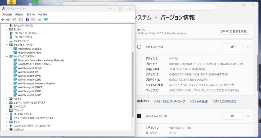
Task: Click the ソフトウェア デバイス category icon
Action: pos(11,37)
